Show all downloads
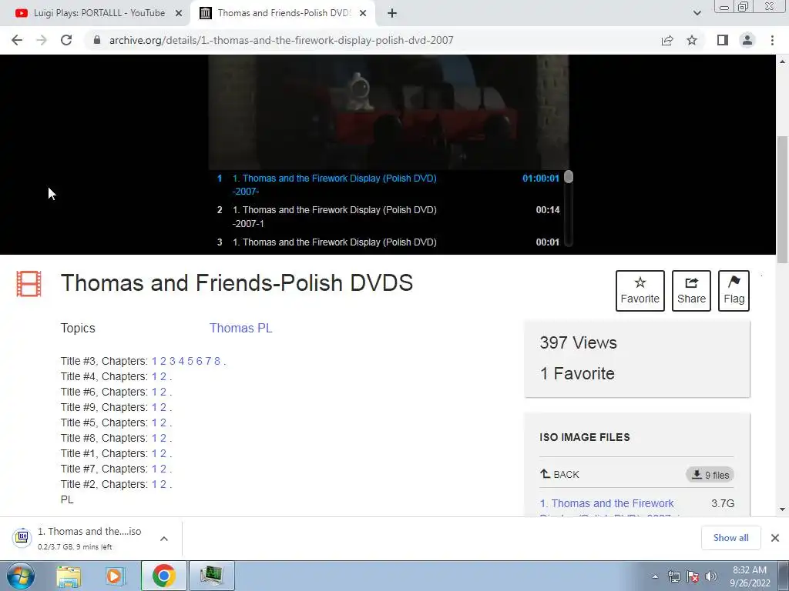The width and height of the screenshot is (789, 591). (x=730, y=538)
